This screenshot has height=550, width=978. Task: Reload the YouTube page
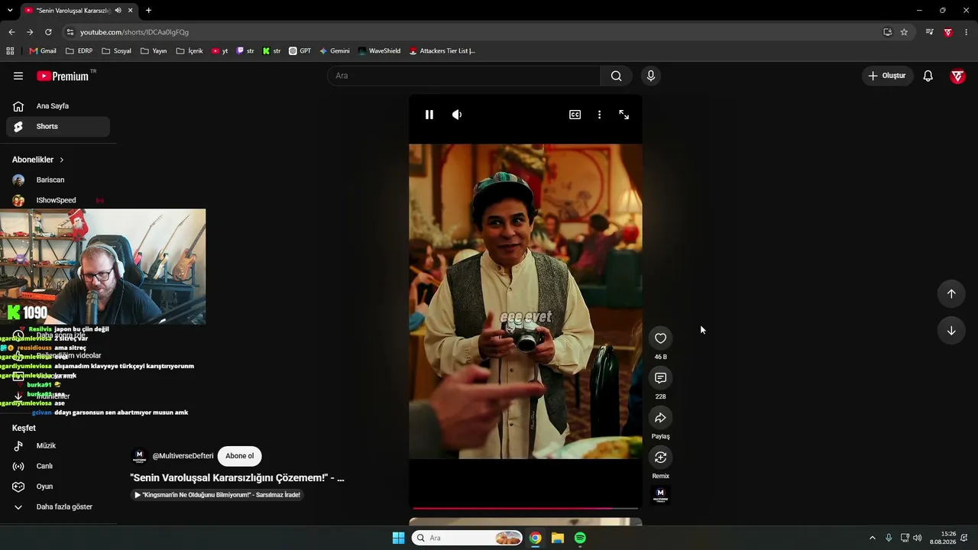point(48,32)
